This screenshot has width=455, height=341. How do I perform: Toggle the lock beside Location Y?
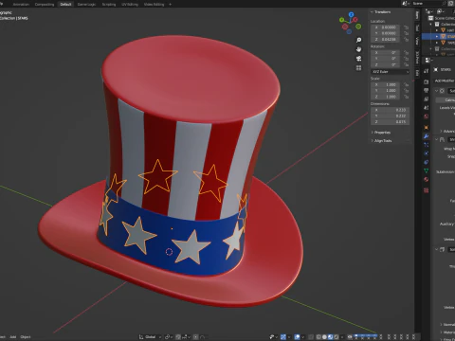pyautogui.click(x=407, y=33)
